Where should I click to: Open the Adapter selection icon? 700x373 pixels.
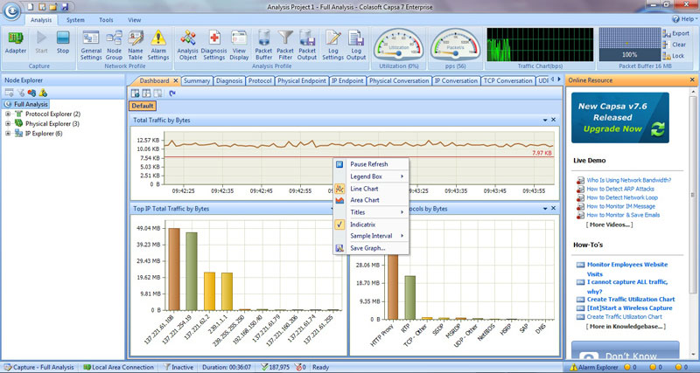pos(16,42)
